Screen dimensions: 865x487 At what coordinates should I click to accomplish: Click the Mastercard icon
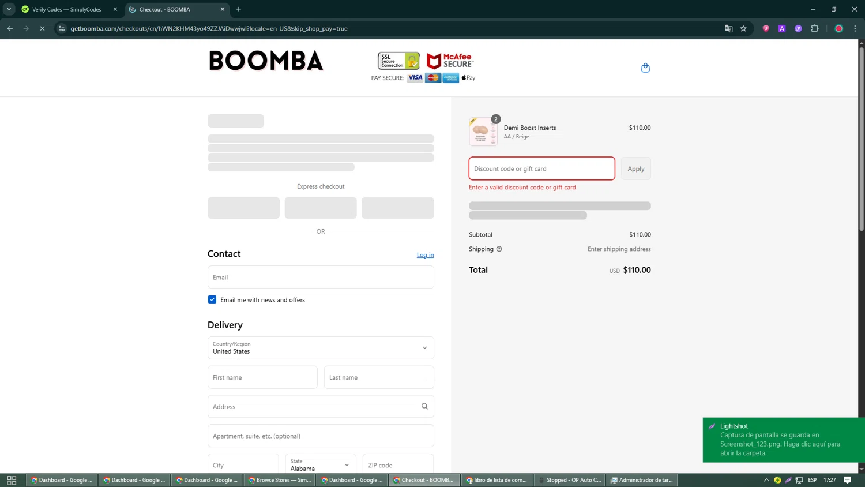pyautogui.click(x=433, y=78)
